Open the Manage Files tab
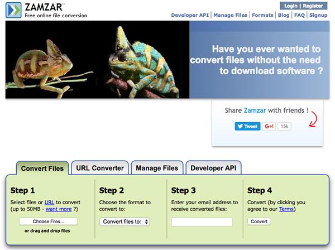The height and width of the screenshot is (250, 335). [x=157, y=168]
